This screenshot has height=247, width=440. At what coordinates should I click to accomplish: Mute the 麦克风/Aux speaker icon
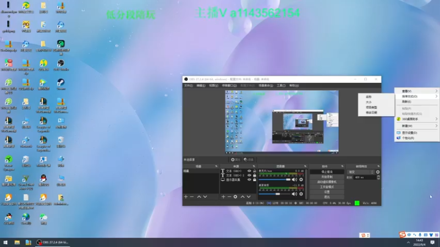coord(294,179)
